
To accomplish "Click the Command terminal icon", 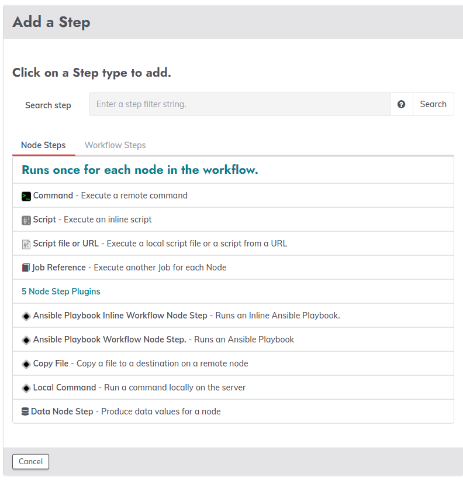I will pyautogui.click(x=26, y=196).
